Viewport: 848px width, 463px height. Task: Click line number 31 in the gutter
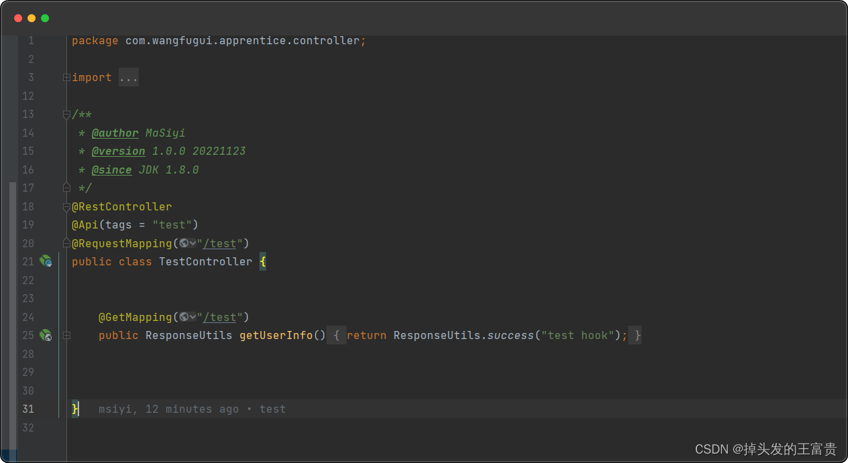pos(27,409)
